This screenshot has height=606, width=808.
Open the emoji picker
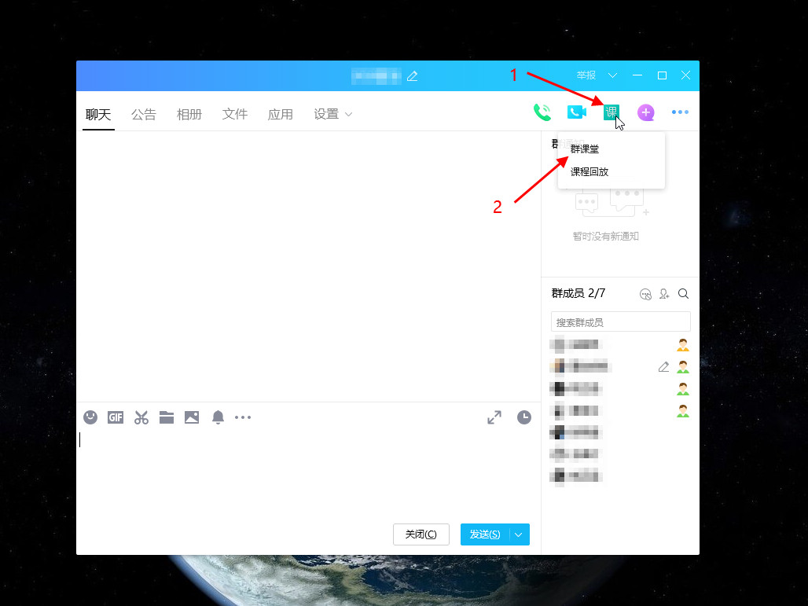[x=90, y=417]
